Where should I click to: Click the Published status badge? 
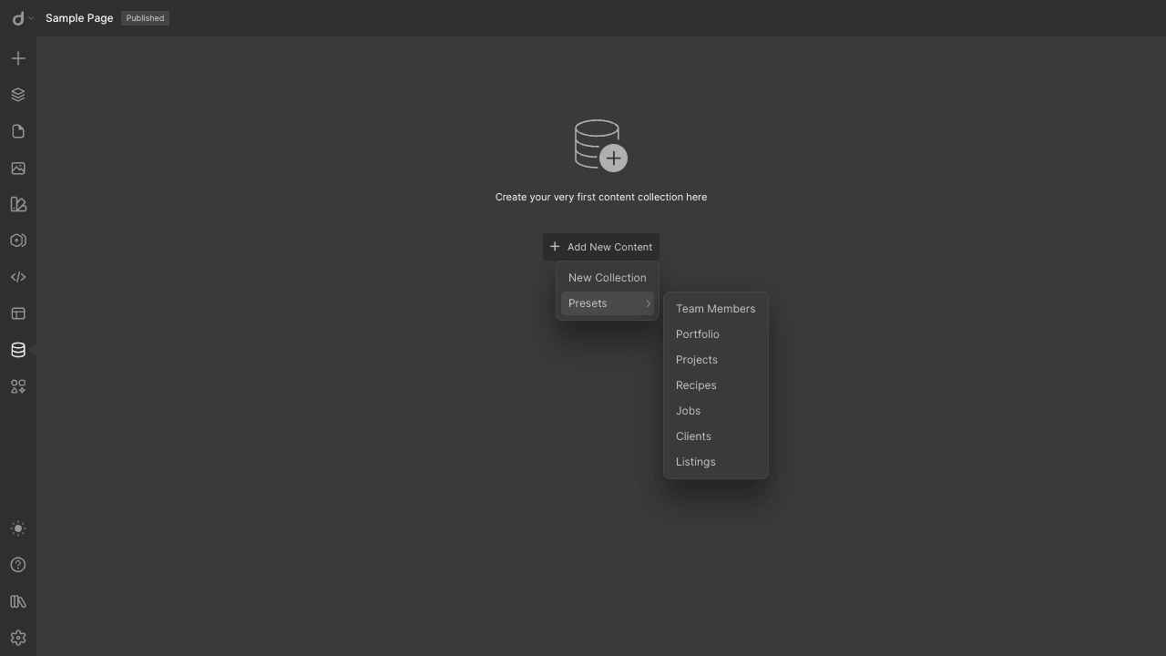[145, 18]
